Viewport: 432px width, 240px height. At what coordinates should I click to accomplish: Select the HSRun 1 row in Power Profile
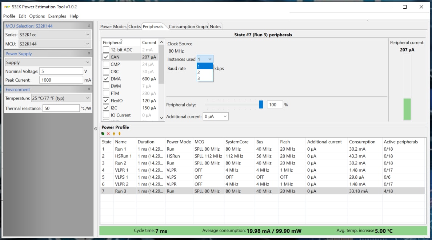click(123, 156)
